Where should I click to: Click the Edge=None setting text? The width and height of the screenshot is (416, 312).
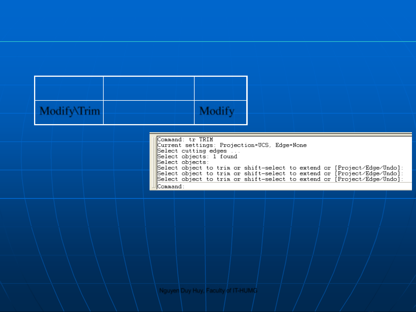tap(291, 145)
